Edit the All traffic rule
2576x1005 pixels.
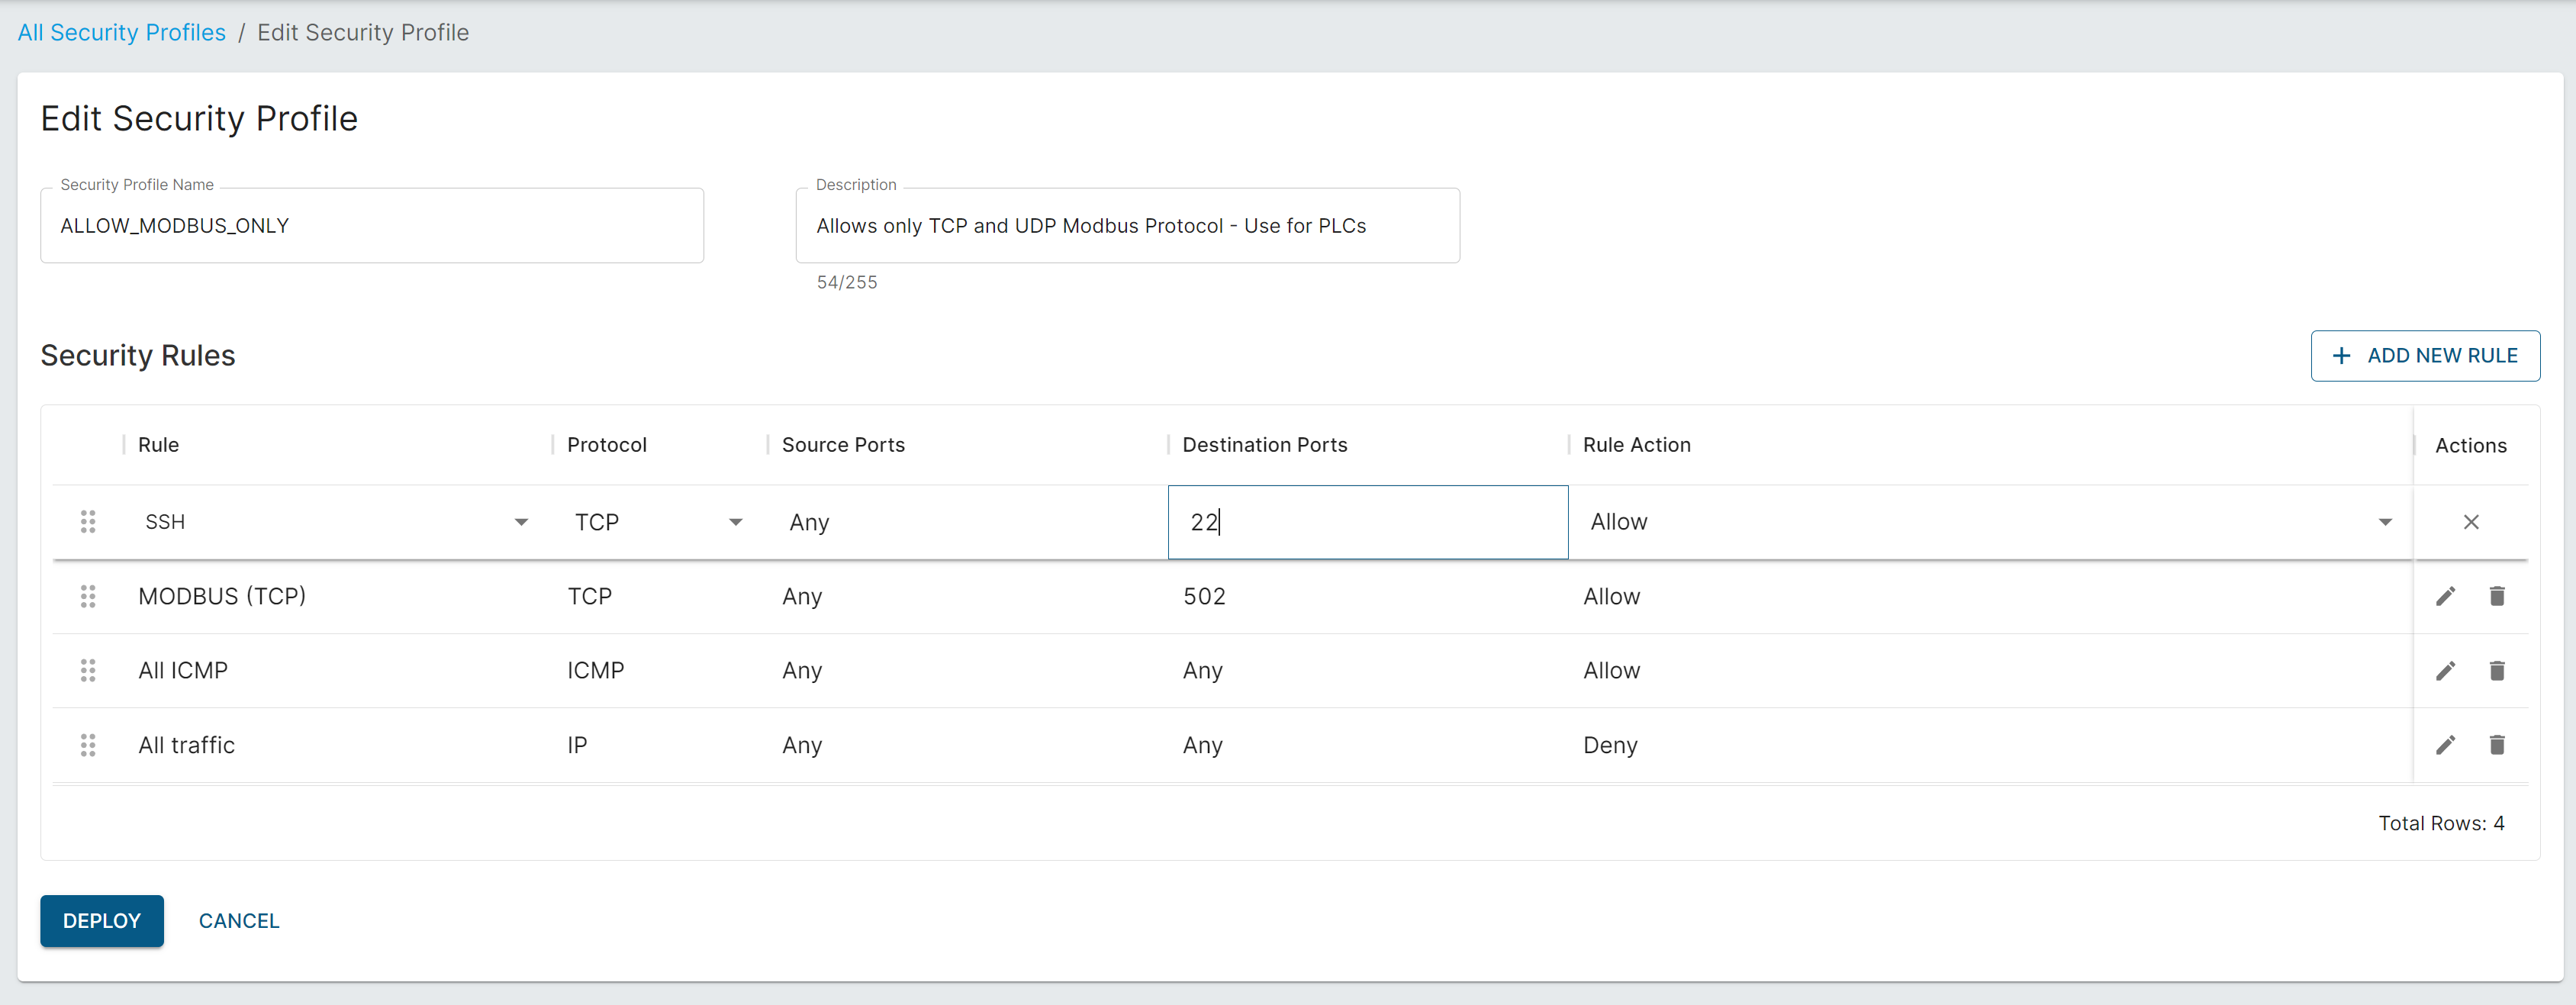click(x=2445, y=744)
